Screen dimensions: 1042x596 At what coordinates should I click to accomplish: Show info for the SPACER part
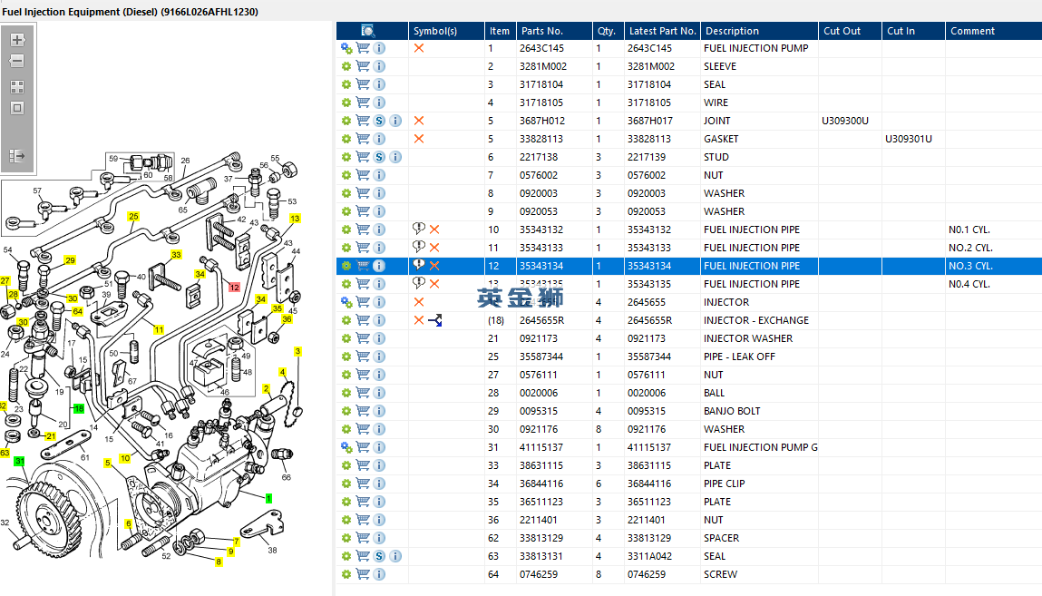[379, 538]
